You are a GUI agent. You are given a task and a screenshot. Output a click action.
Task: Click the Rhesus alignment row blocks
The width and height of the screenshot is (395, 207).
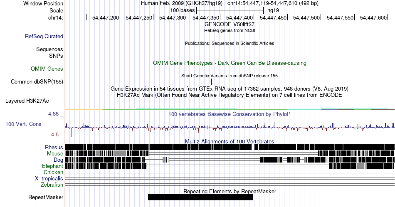point(230,147)
